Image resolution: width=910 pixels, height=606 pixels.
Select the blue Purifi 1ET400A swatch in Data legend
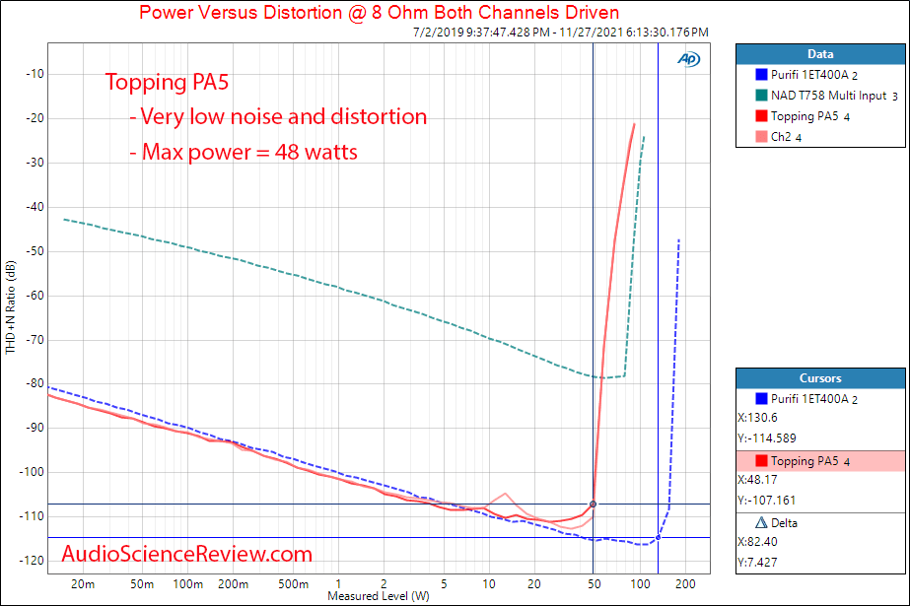(x=761, y=74)
